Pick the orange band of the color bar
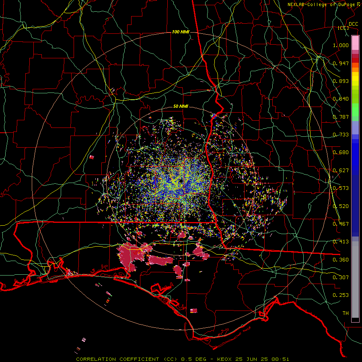The height and width of the screenshot is (362, 362). pyautogui.click(x=355, y=70)
